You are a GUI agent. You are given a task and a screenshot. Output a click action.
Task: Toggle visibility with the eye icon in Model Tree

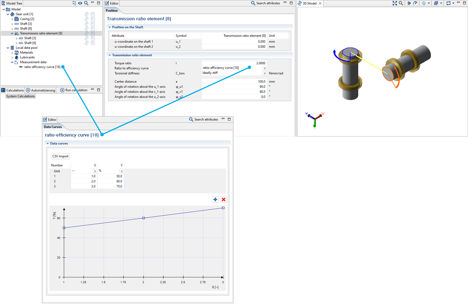[80, 3]
